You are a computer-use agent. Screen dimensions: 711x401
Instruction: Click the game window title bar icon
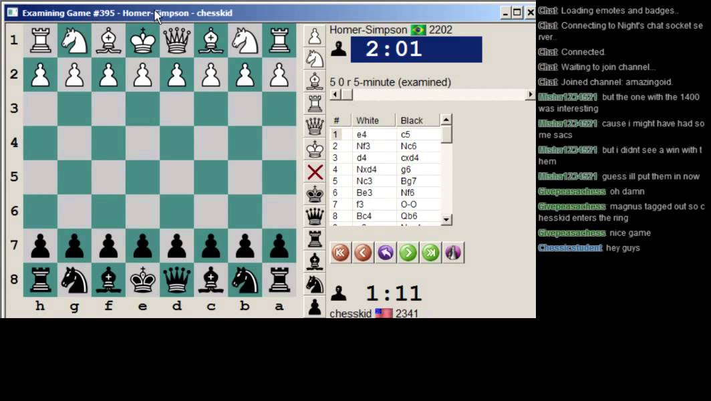[13, 12]
